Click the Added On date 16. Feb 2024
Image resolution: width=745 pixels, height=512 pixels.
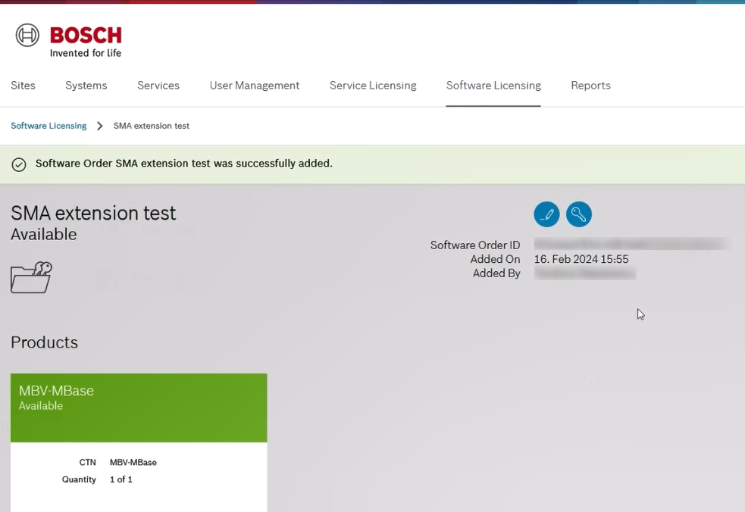pos(581,259)
